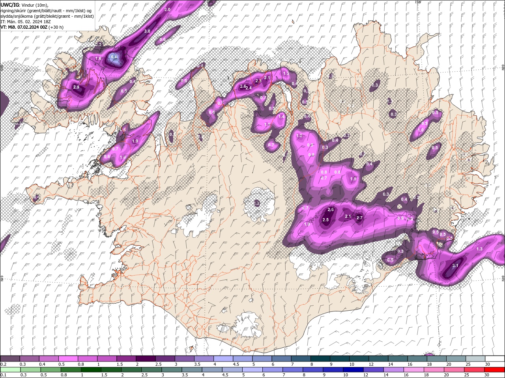The height and width of the screenshot is (378, 505).
Task: Click the '2.0' precipitation value on the map
Action: (167, 9)
